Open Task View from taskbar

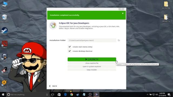tap(53, 95)
